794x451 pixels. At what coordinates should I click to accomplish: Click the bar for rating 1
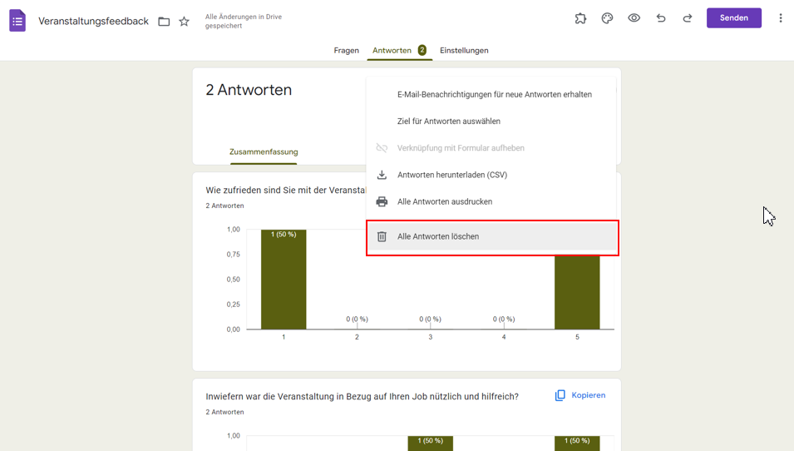284,280
